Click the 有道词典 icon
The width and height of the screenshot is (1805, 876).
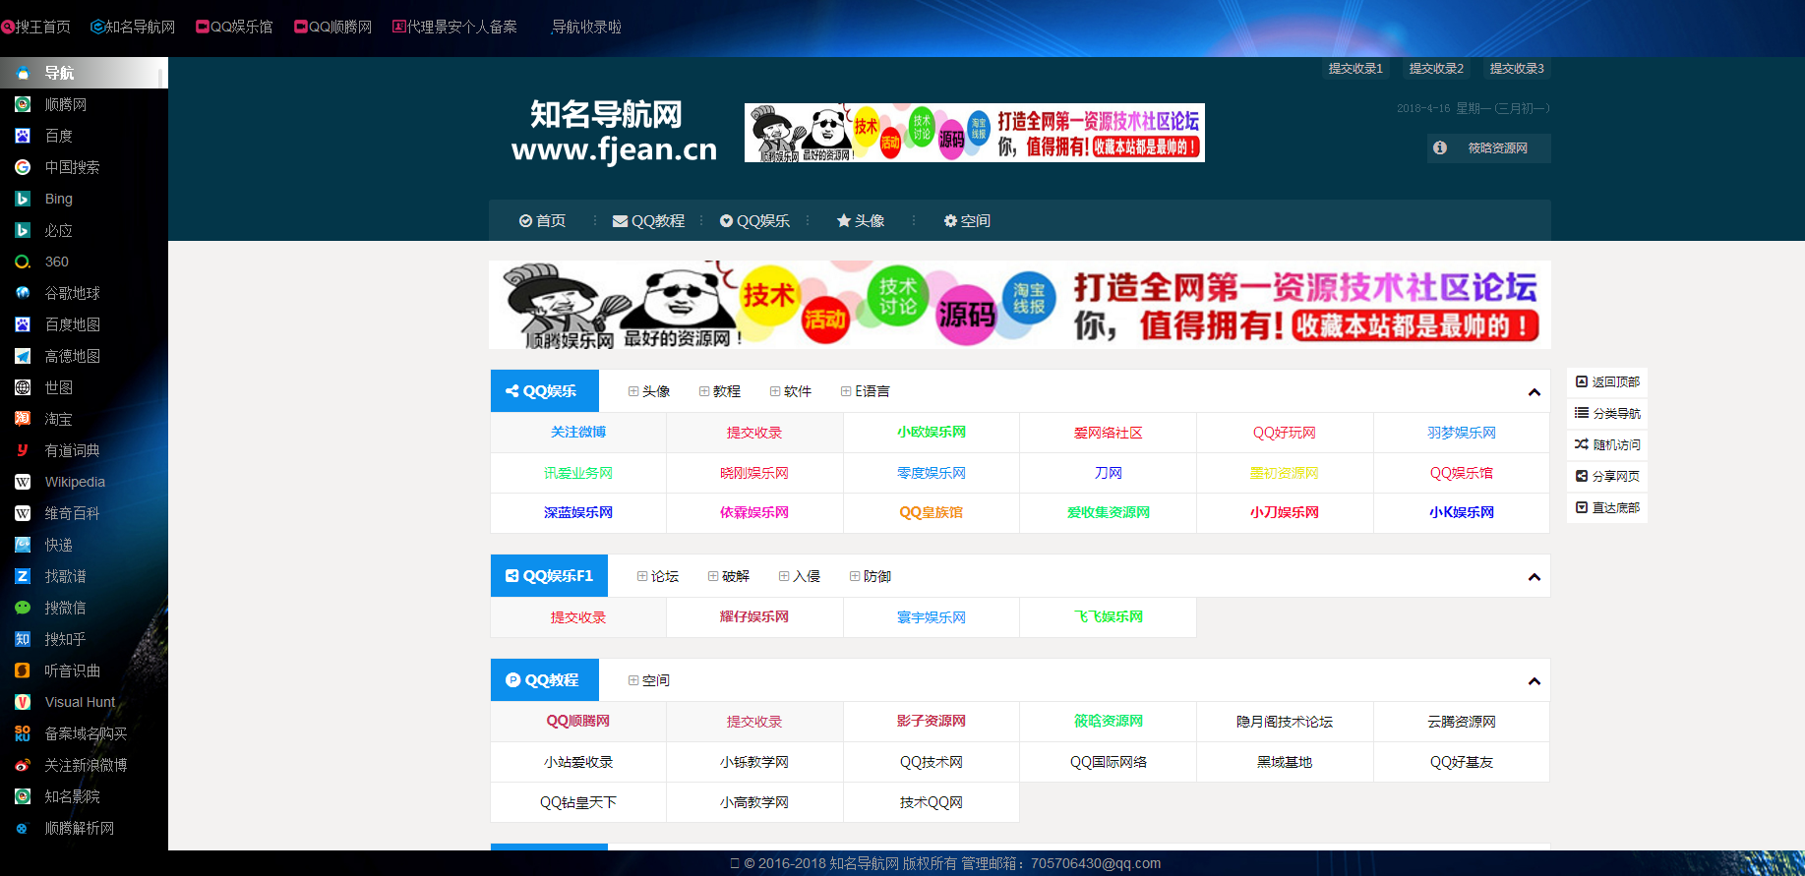23,450
